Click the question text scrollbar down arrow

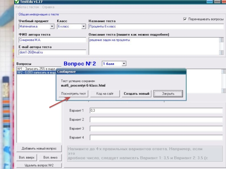coord(223,91)
